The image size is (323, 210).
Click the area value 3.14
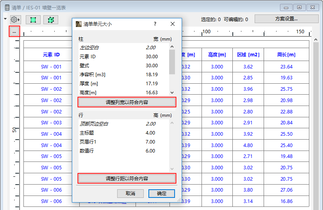[248, 201]
